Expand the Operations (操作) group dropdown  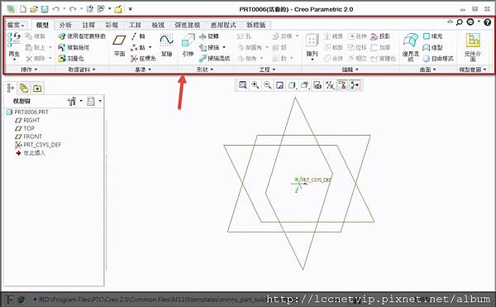[x=30, y=70]
